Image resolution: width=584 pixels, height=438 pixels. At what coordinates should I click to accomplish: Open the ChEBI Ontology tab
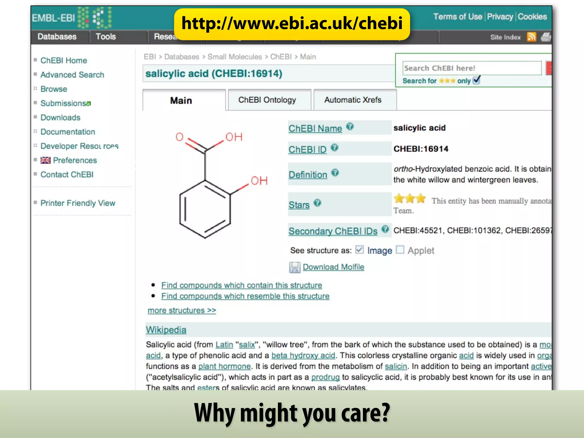click(x=269, y=100)
